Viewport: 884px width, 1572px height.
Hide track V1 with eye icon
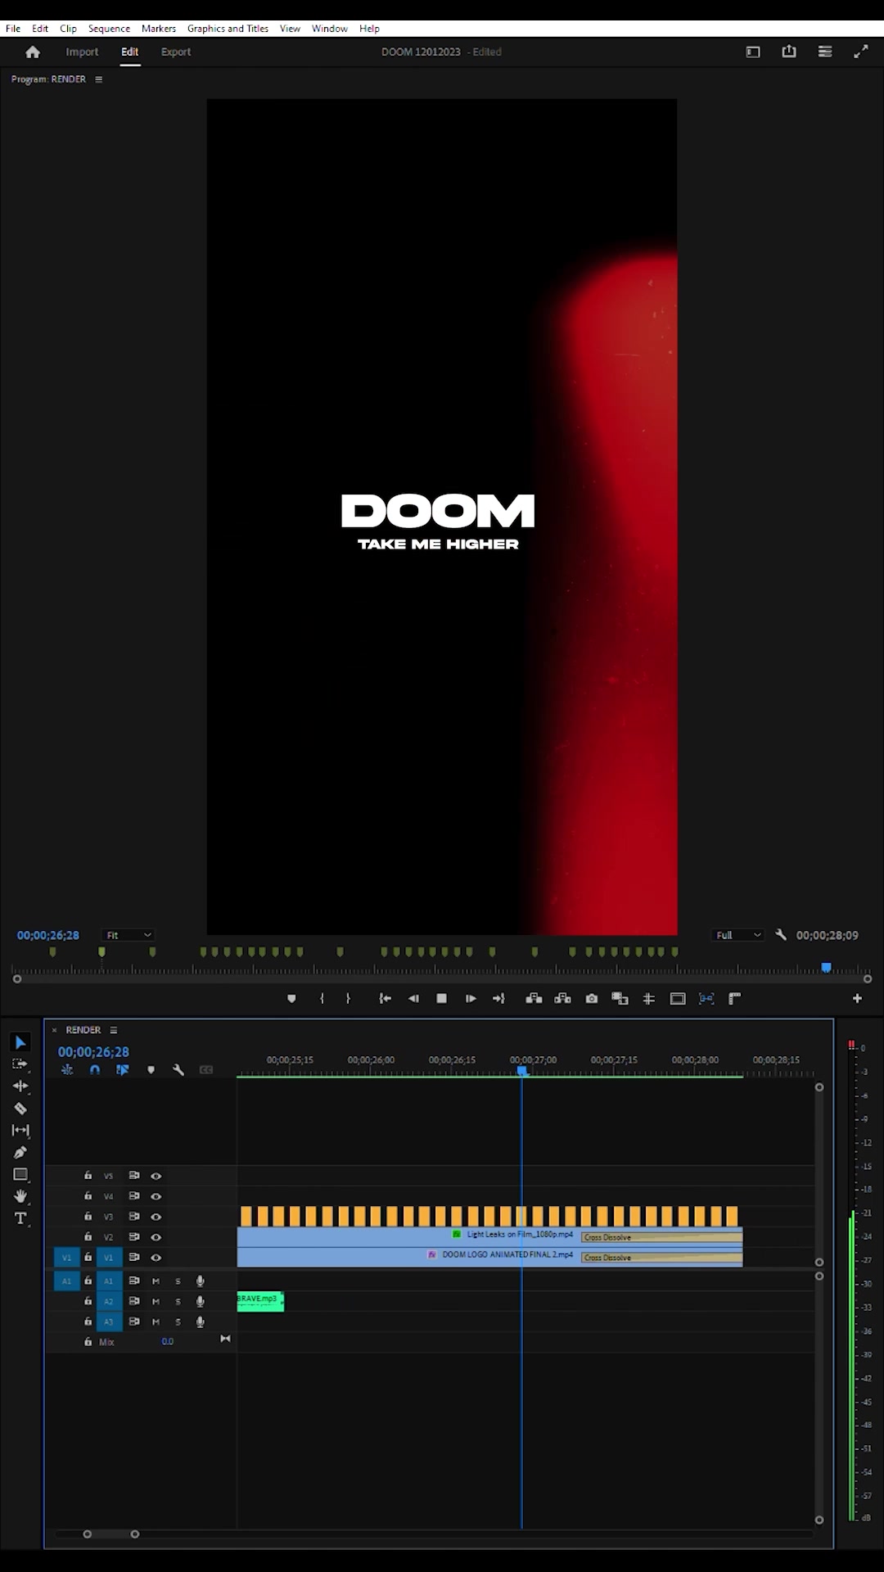coord(156,1258)
